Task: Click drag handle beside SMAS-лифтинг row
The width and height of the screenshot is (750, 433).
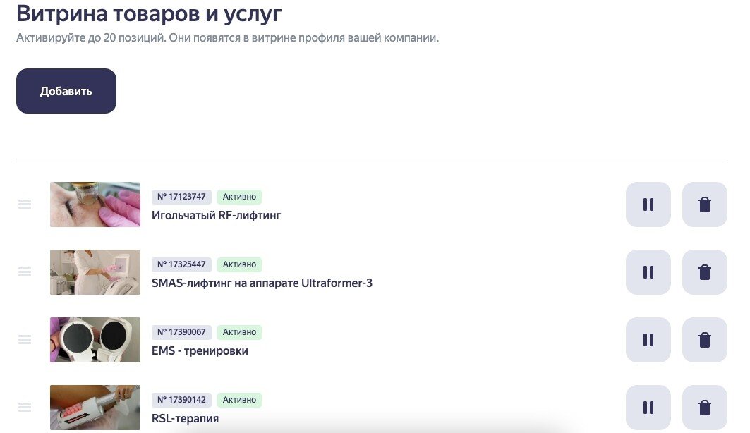Action: [25, 272]
